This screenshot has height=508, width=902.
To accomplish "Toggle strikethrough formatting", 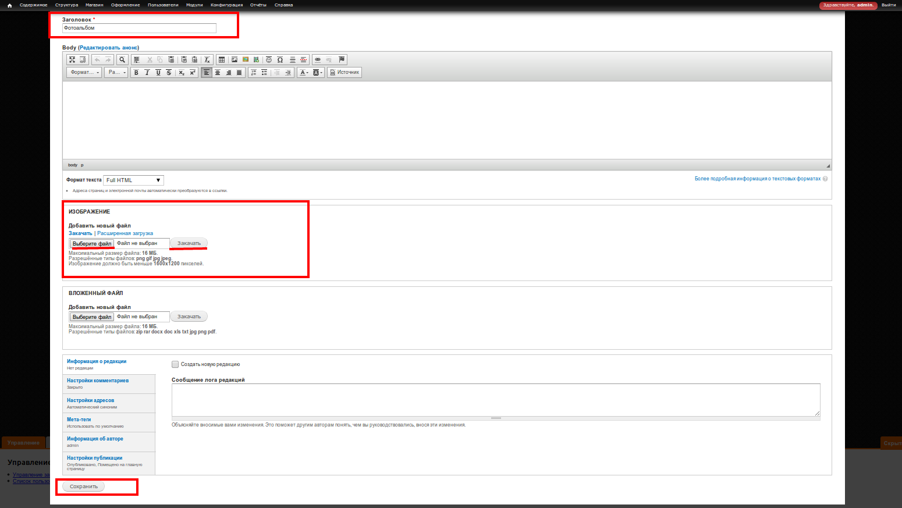I will (x=169, y=73).
